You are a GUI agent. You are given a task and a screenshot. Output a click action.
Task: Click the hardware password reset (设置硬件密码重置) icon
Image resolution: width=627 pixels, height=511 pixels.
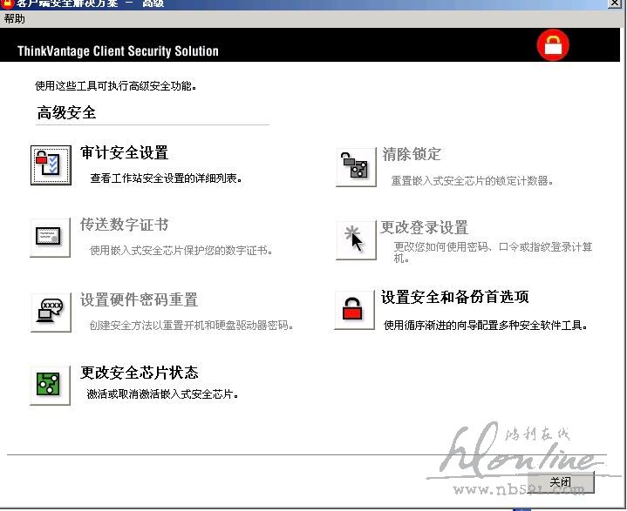click(x=51, y=311)
